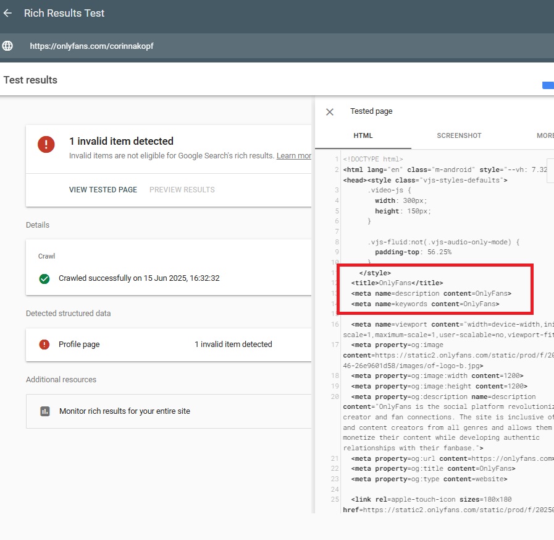
Task: Click the Profile page error icon
Action: click(x=44, y=345)
